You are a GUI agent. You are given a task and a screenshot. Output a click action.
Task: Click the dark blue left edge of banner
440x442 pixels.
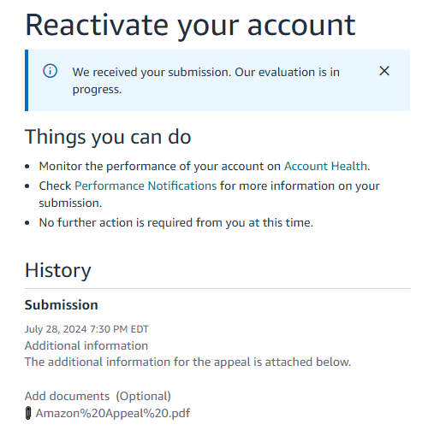27,80
